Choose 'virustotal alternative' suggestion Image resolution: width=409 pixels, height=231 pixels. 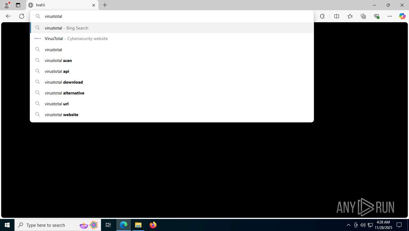[172, 93]
